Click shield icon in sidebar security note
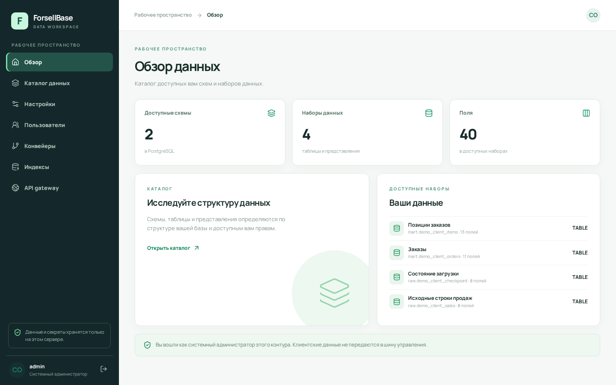Screen dimensions: 616x385 [18, 332]
